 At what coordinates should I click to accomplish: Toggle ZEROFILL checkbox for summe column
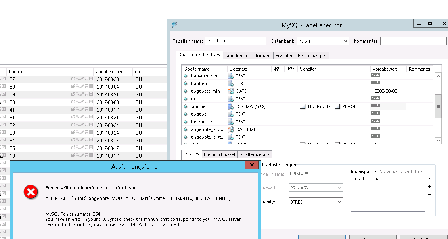point(337,106)
